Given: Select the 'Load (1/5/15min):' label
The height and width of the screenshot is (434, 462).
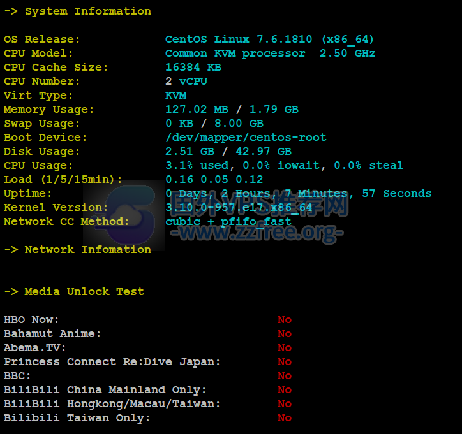Looking at the screenshot, I should 63,180.
